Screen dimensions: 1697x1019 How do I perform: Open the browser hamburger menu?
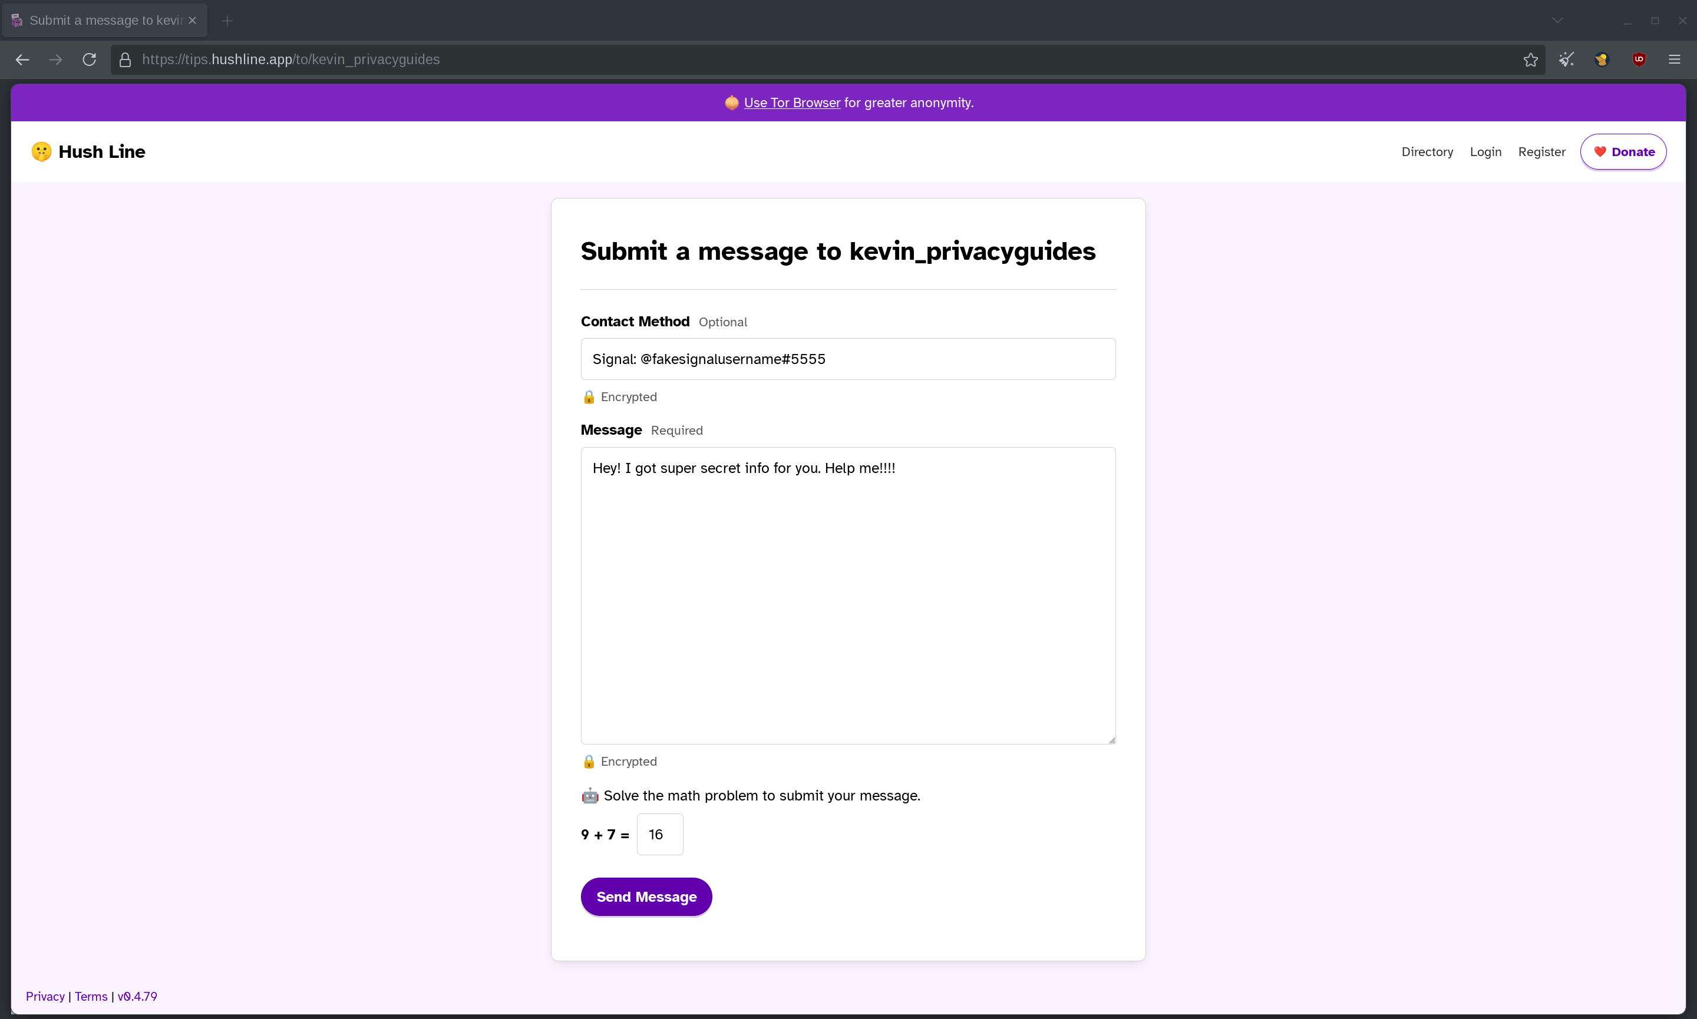[1675, 59]
